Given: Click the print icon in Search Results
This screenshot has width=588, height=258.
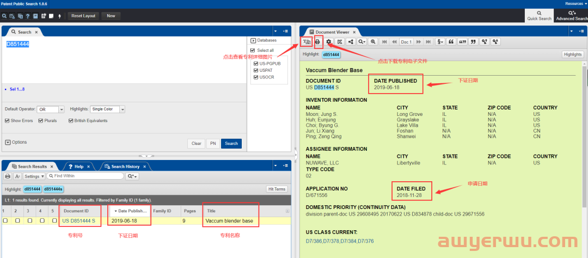Looking at the screenshot, I should [x=8, y=176].
